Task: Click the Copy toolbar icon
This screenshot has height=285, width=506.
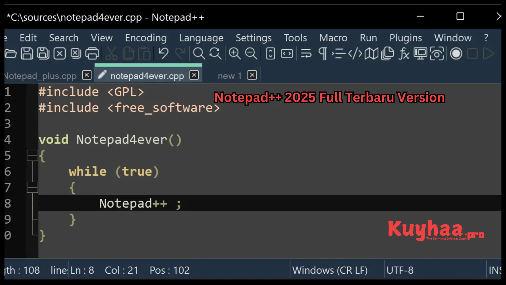Action: (128, 54)
